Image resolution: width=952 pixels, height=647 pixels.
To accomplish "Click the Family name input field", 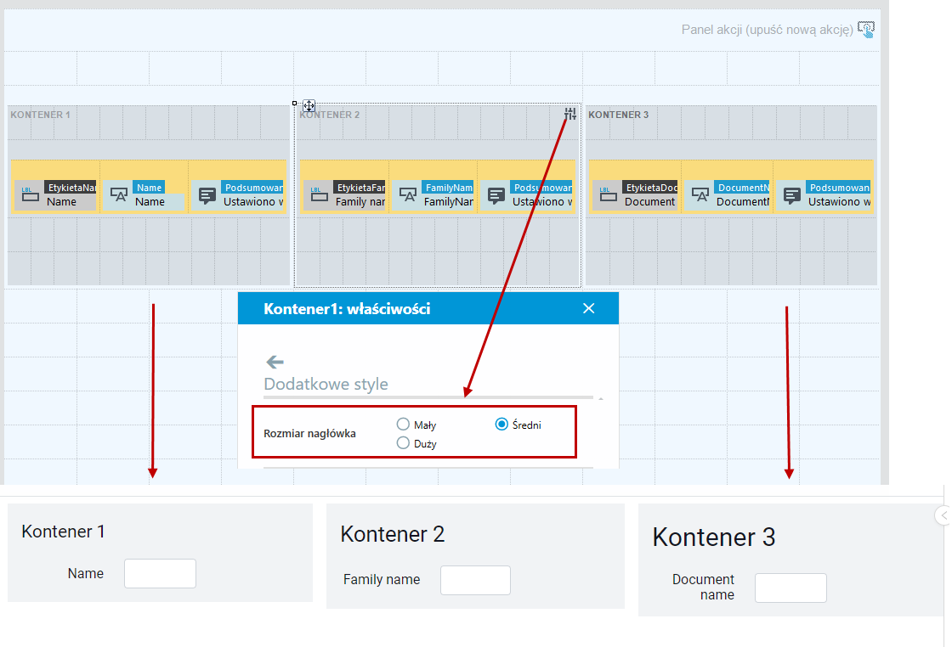I will [x=475, y=580].
